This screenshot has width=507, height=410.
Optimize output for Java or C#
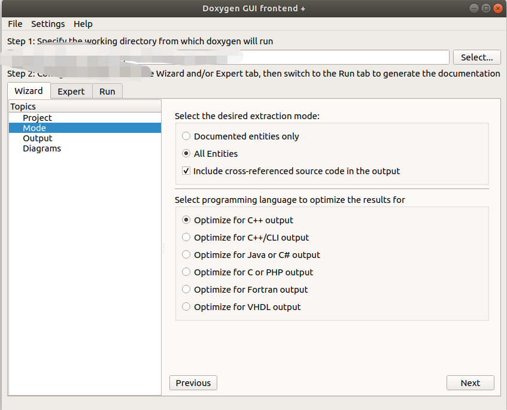[186, 254]
